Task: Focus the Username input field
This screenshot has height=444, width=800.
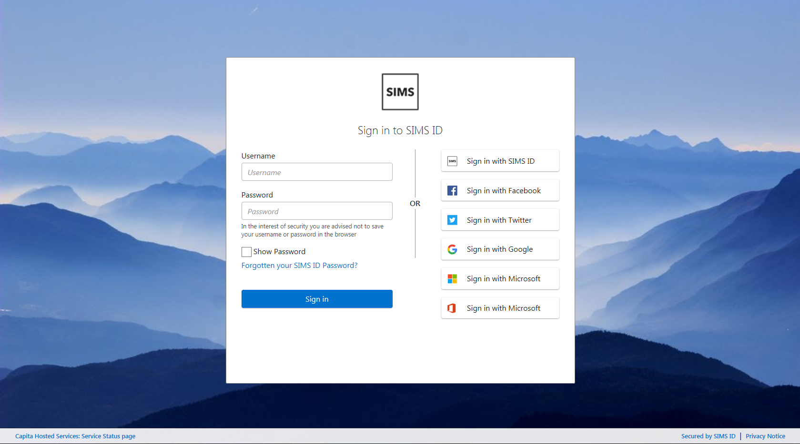Action: [x=317, y=172]
